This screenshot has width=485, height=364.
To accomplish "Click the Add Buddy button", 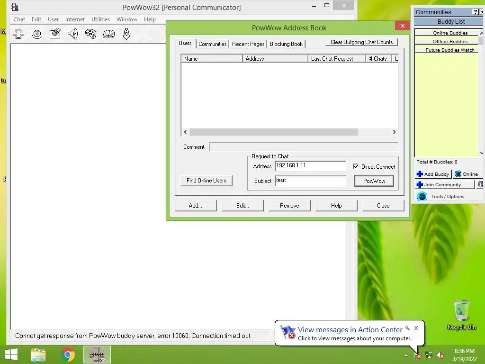I will click(x=433, y=174).
